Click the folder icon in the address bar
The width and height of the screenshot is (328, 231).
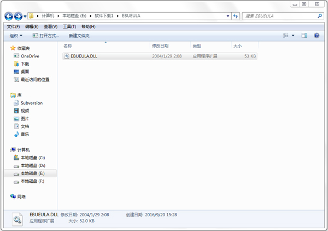point(31,16)
